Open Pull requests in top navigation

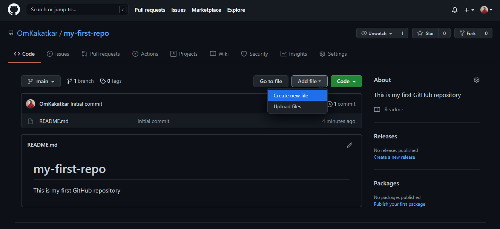[x=150, y=10]
